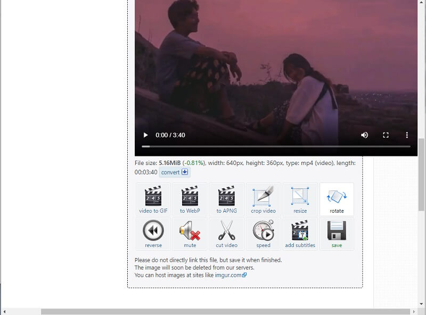The height and width of the screenshot is (315, 426).
Task: Enter fullscreen mode in video player
Action: tap(386, 135)
